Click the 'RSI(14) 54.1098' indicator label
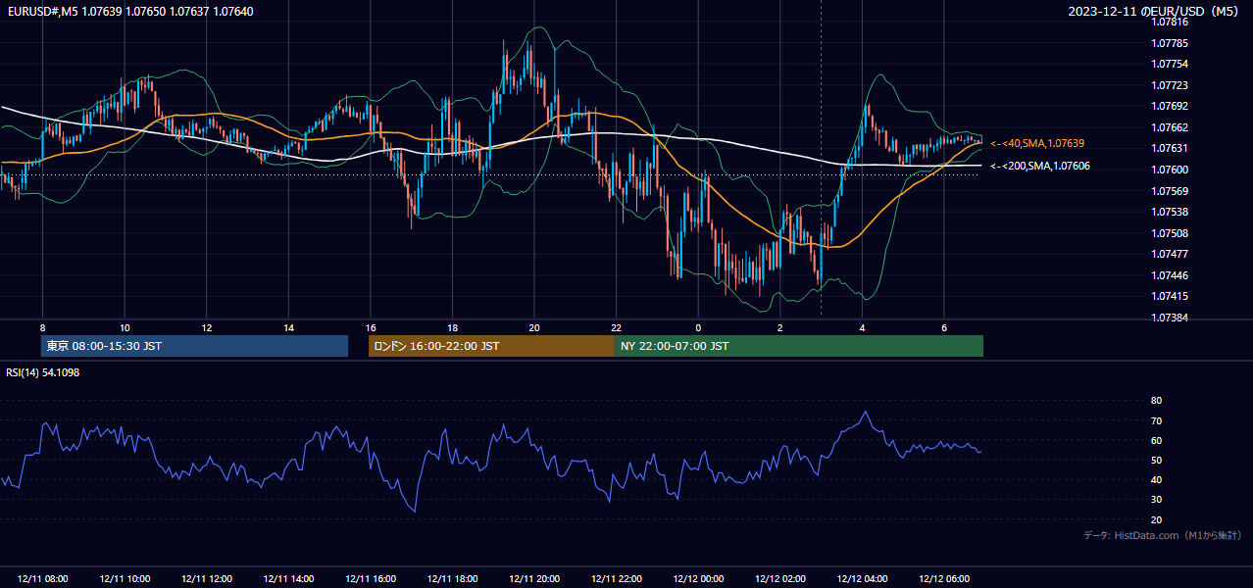 [x=43, y=372]
